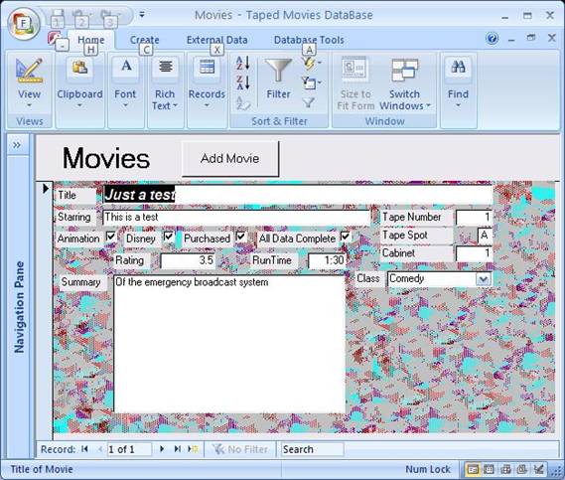The width and height of the screenshot is (565, 480).
Task: Open Customize Quick Access Toolbar dropdown
Action: pos(142,15)
